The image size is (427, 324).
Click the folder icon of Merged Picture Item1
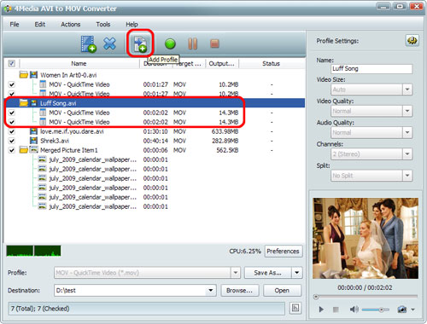coord(24,150)
